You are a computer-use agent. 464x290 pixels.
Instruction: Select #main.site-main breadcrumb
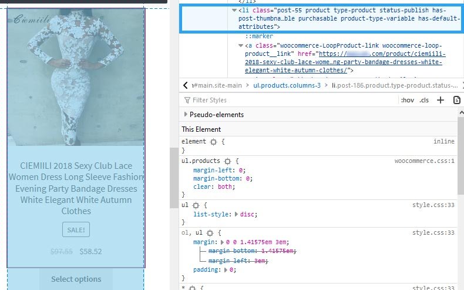pos(218,86)
